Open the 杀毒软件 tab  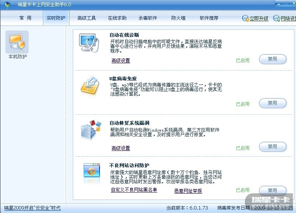[148, 18]
